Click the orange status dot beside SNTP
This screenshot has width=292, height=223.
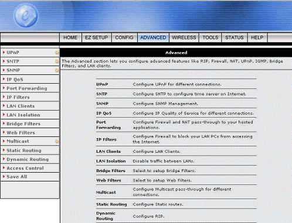[x=57, y=61]
